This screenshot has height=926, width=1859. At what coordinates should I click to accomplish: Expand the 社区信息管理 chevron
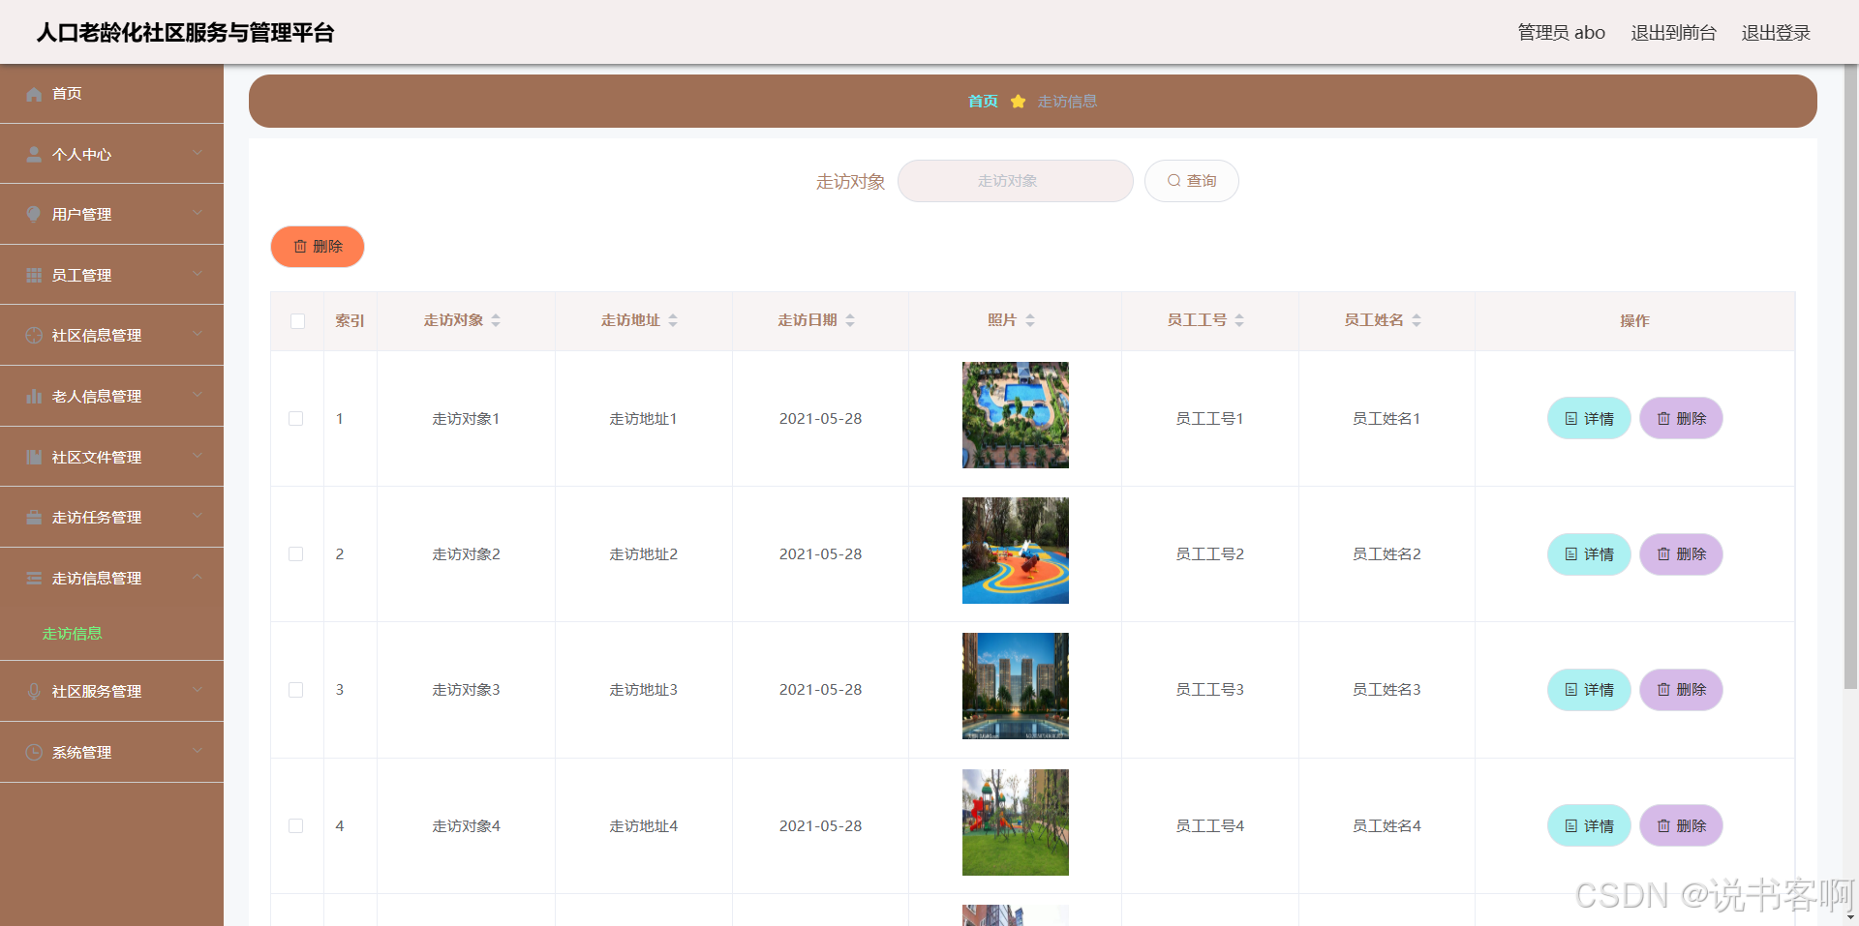point(198,334)
